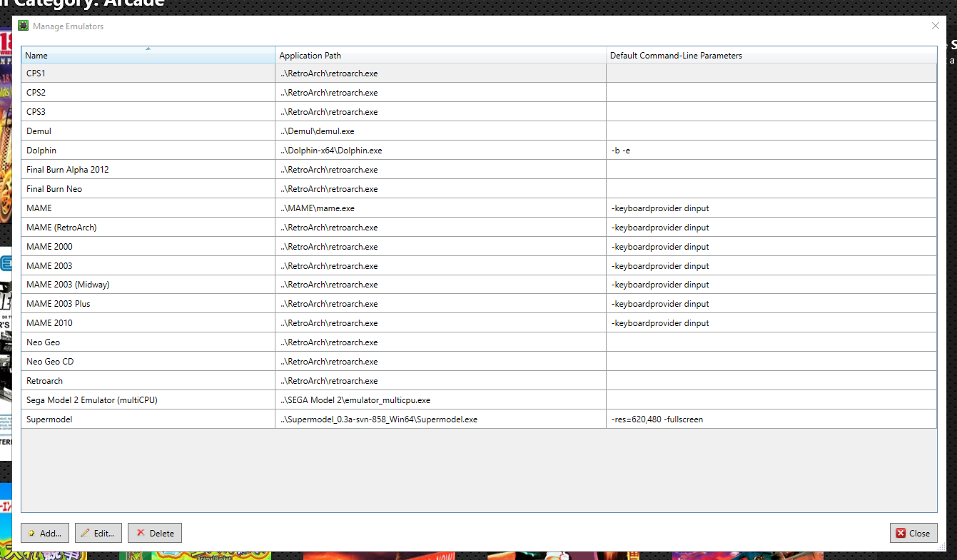
Task: Select the Dolphin emulator row
Action: click(x=479, y=150)
